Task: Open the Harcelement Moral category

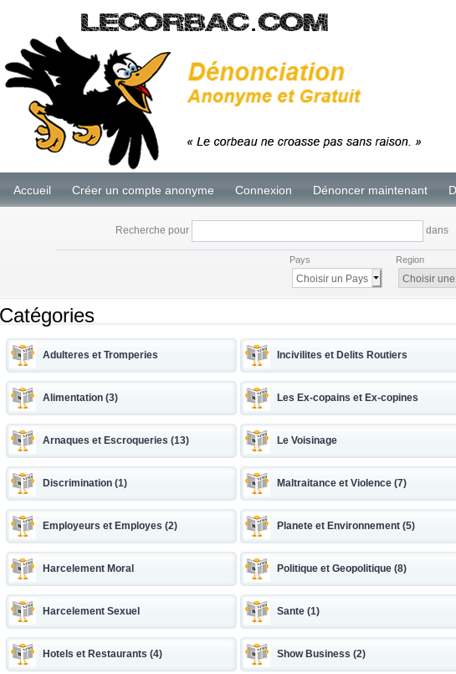Action: [x=88, y=569]
